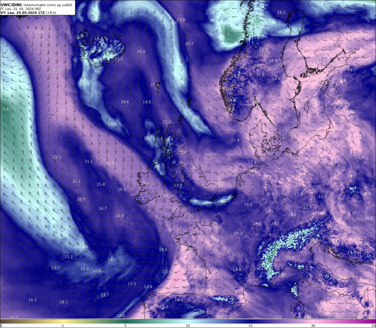The image size is (376, 328).
Task: Click the map value '15.9'
Action: [x=235, y=140]
